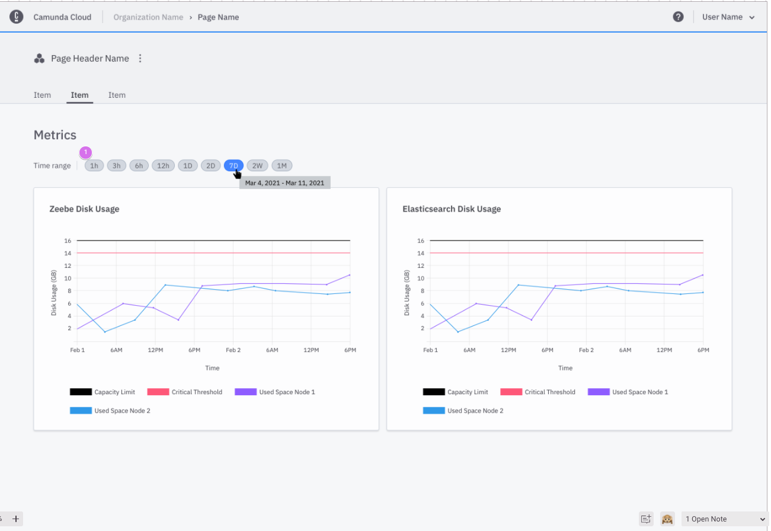771x531 pixels.
Task: Open the 1 Open Note dropdown
Action: (x=724, y=519)
